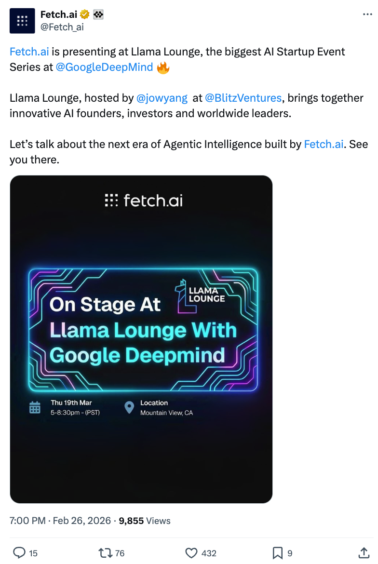This screenshot has width=378, height=564.
Task: Open the three-dot more options menu
Action: coord(367,15)
